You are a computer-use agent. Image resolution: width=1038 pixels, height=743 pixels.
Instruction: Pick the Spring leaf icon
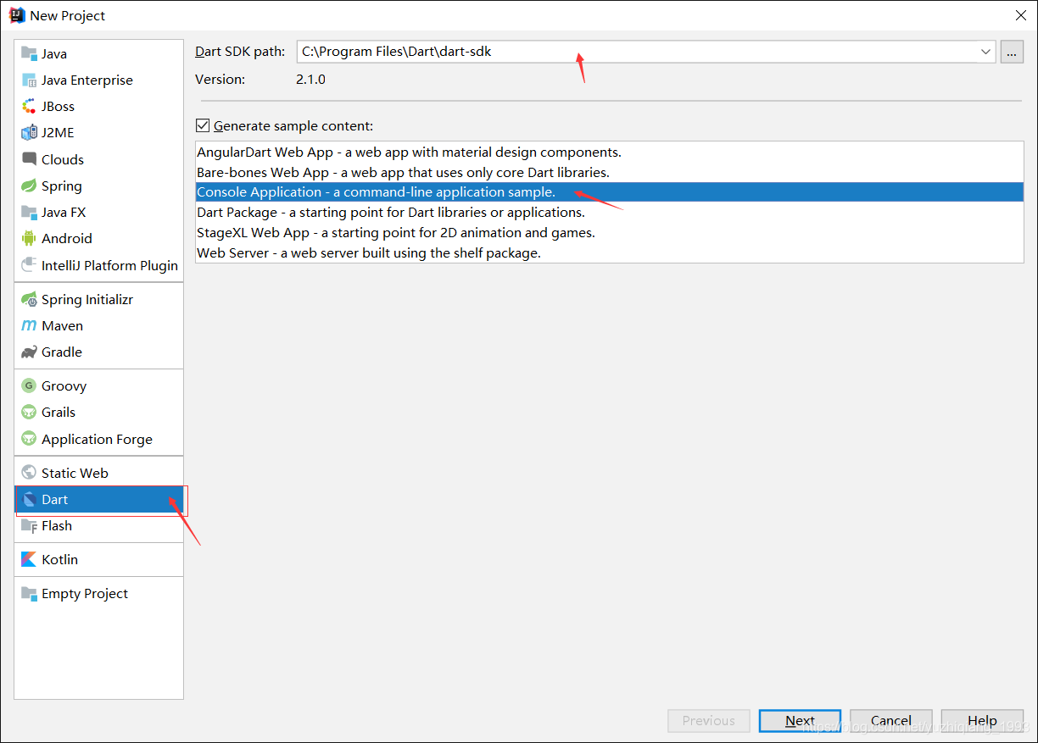point(29,186)
